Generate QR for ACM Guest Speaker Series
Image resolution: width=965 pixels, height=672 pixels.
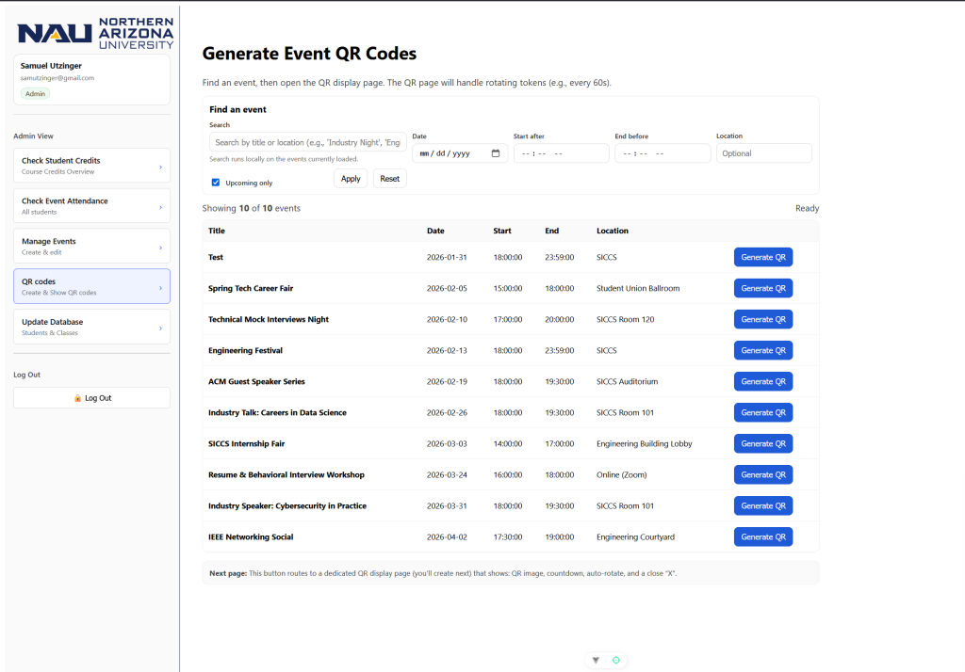pyautogui.click(x=763, y=381)
